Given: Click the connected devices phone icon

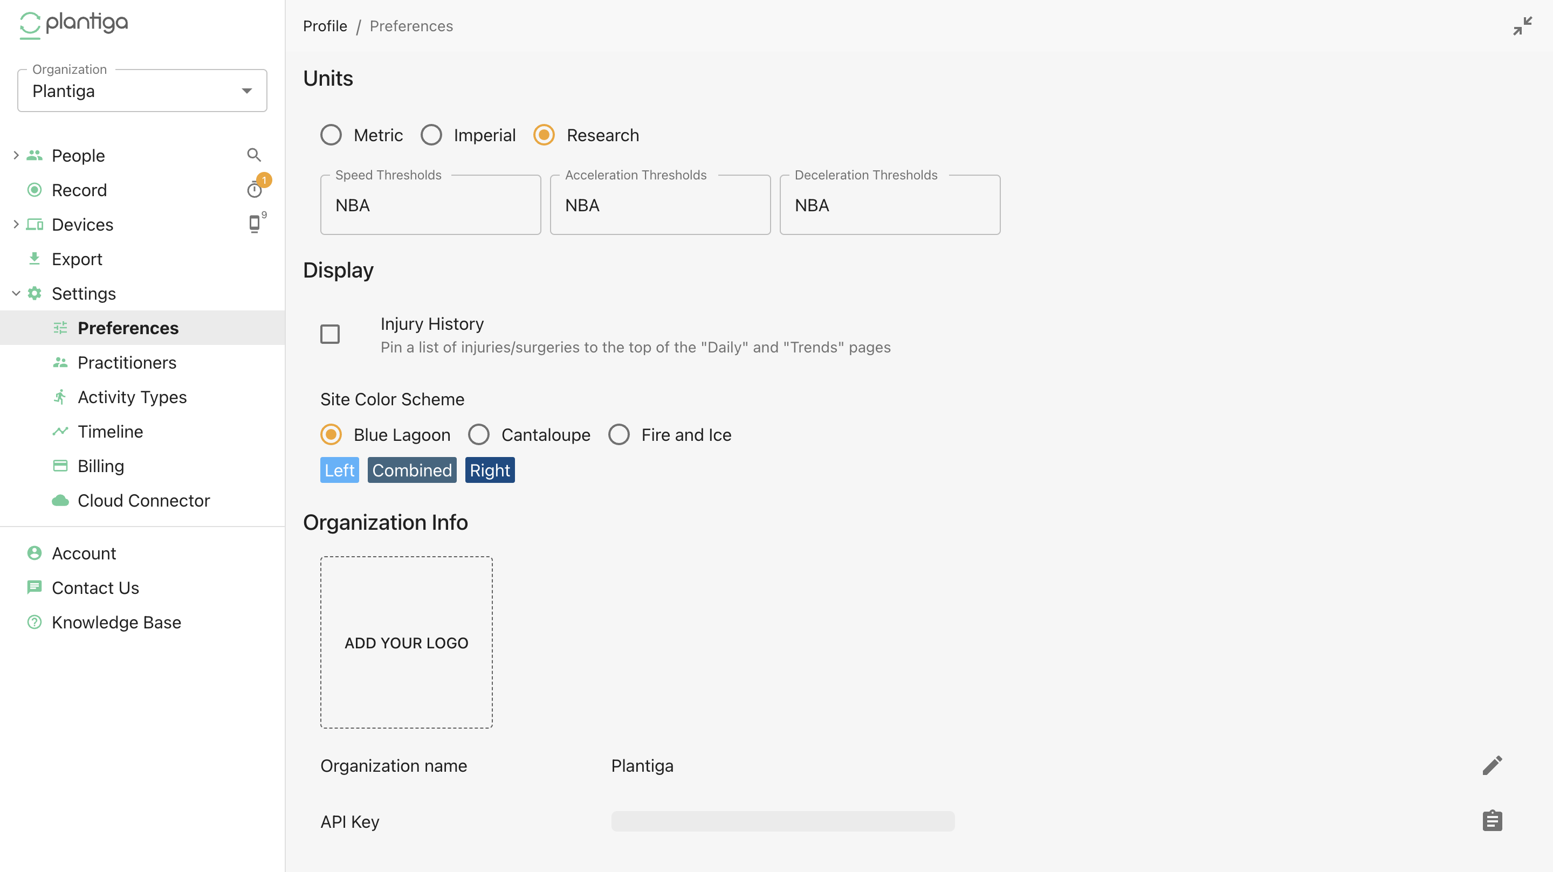Looking at the screenshot, I should click(x=255, y=224).
